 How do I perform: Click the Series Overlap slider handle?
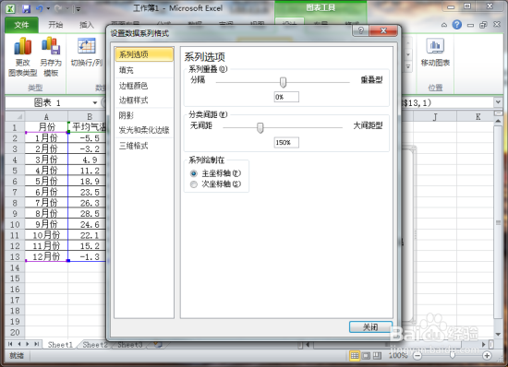tap(284, 82)
